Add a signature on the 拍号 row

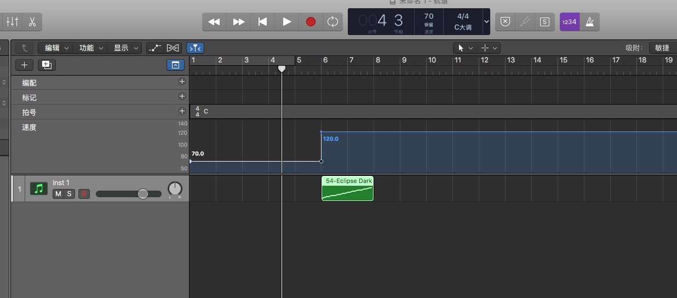point(182,111)
